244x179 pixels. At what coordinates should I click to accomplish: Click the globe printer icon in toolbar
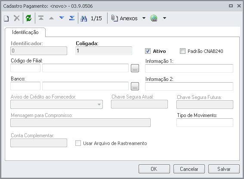click(x=154, y=18)
